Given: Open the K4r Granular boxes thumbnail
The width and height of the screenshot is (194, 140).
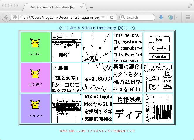Looking at the screenshot, I should [159, 47].
